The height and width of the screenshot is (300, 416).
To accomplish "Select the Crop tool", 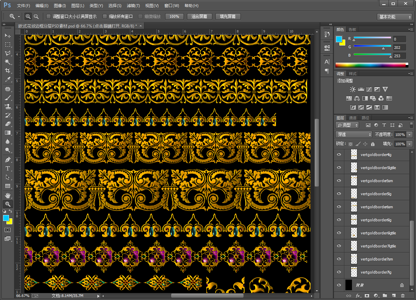I will pos(7,71).
